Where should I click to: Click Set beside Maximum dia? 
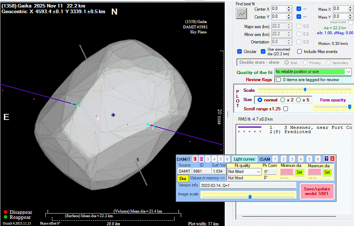click(326, 172)
